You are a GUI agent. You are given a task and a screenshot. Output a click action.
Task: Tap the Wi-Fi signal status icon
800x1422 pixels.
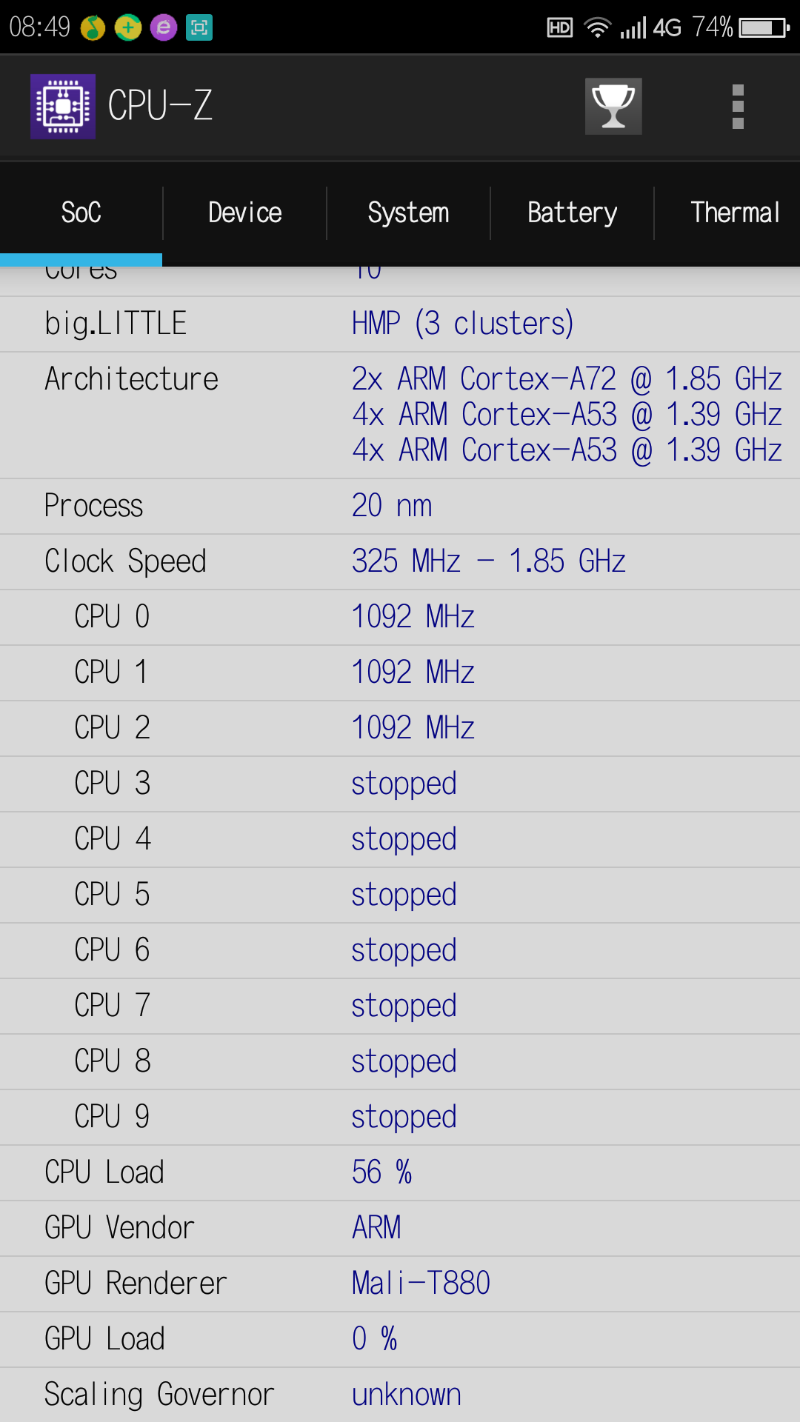click(x=596, y=28)
